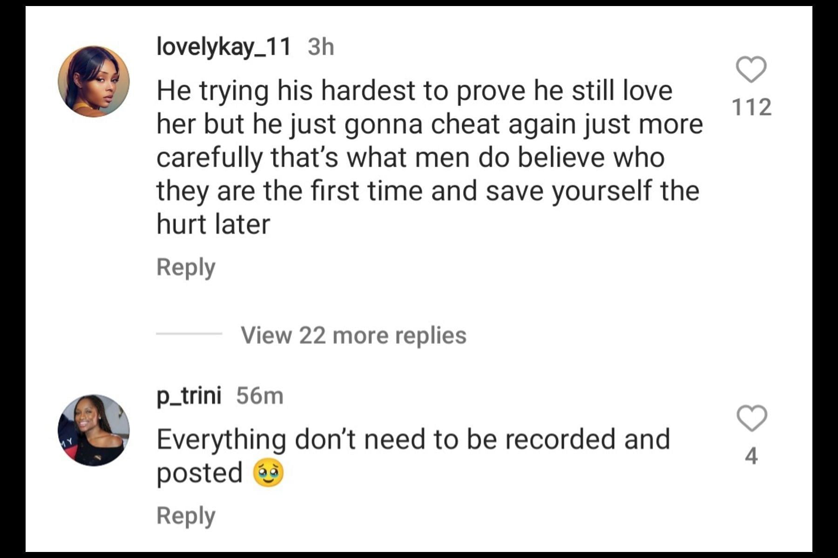Expand View 22 more replies
This screenshot has width=838, height=558.
tap(353, 335)
